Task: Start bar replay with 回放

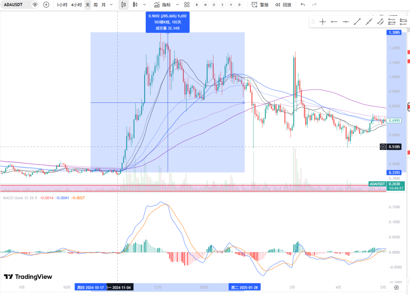Action: [x=283, y=5]
